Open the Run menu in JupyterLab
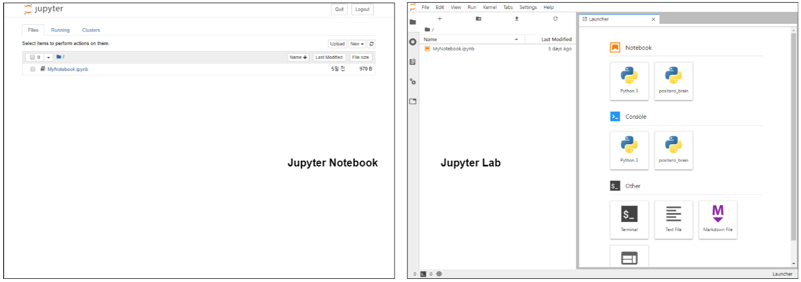This screenshot has height=282, width=801. click(x=472, y=7)
